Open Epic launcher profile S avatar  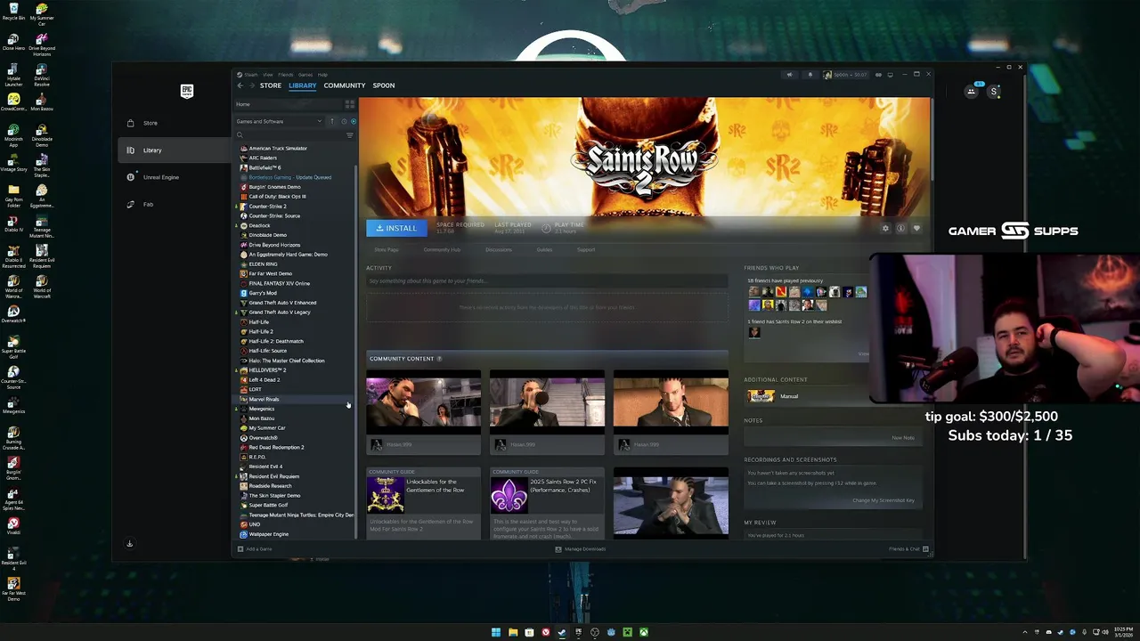click(x=994, y=91)
